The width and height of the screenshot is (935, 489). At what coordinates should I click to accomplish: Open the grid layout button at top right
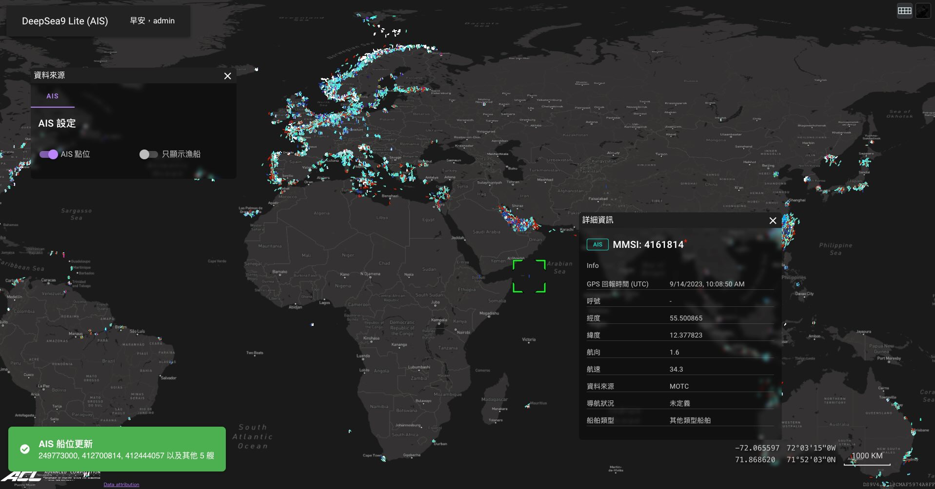904,11
